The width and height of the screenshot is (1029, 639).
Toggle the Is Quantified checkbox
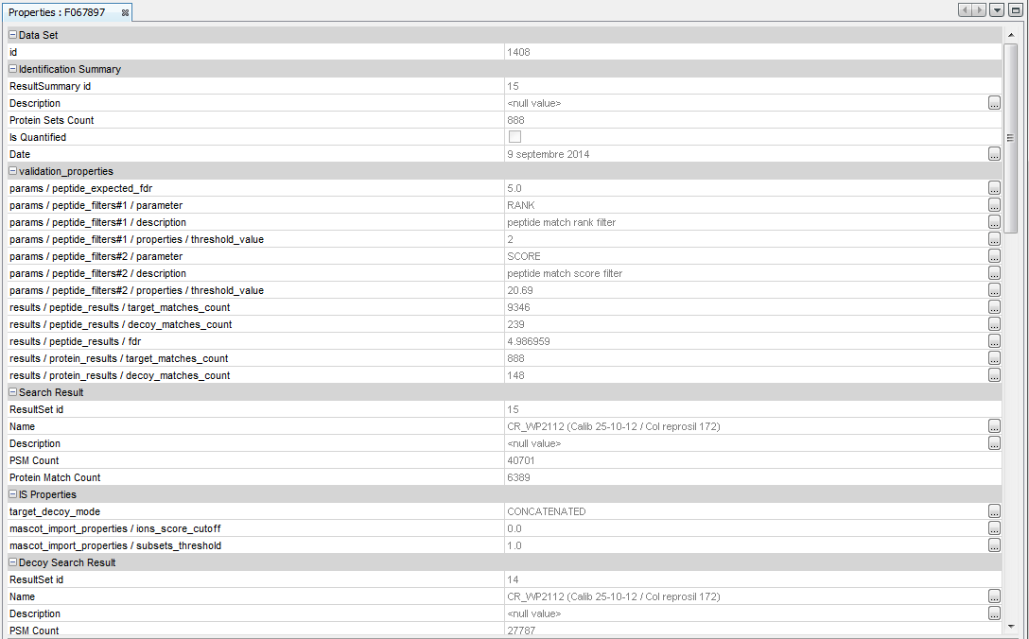click(514, 137)
